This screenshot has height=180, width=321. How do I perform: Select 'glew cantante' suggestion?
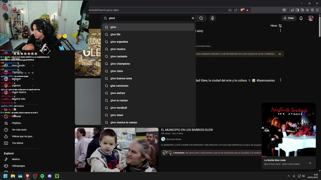[x=148, y=56]
